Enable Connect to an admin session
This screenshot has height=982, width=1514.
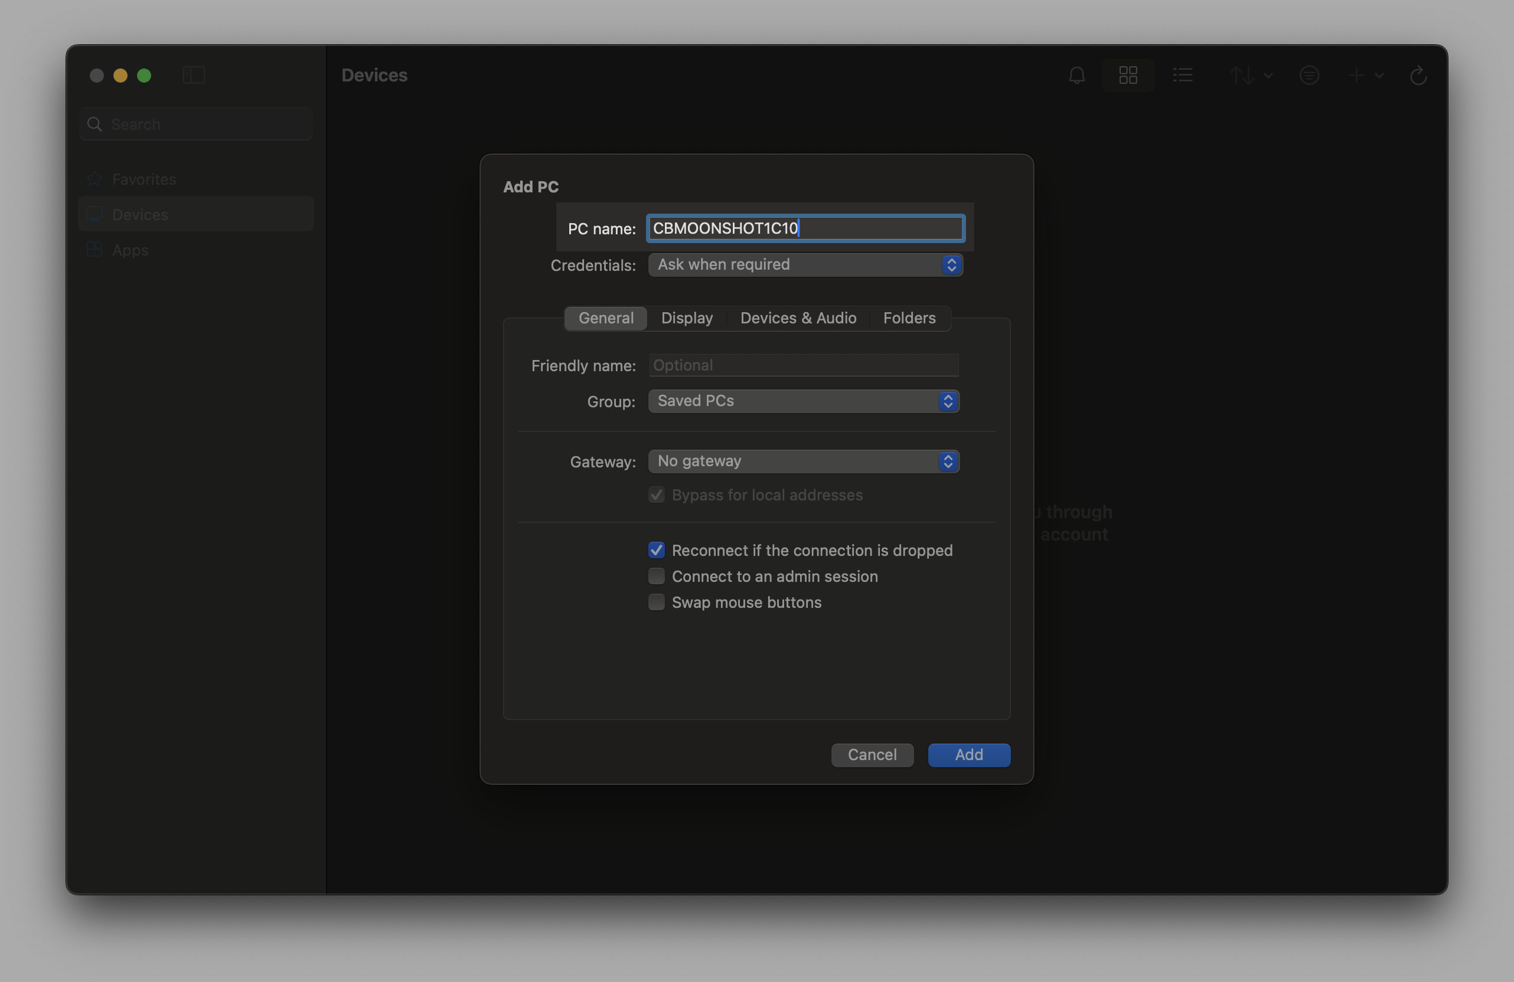(x=657, y=576)
